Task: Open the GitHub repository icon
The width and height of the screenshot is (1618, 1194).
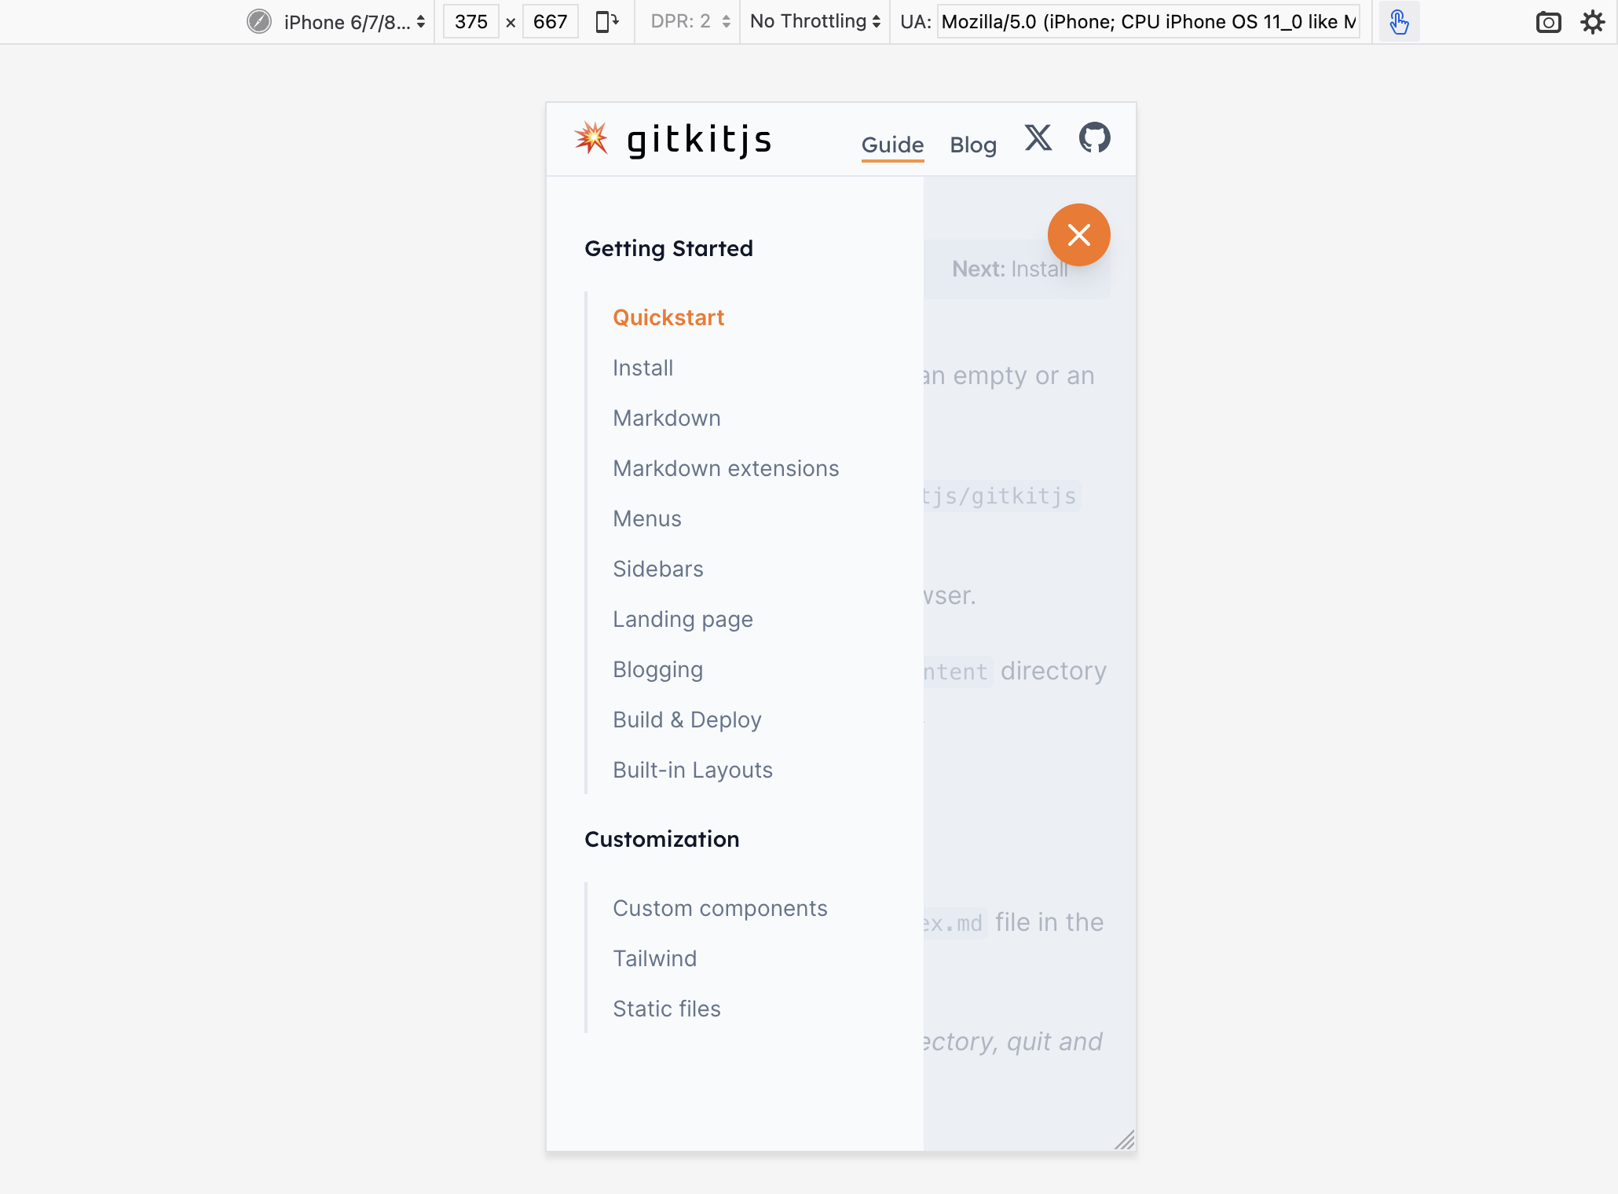Action: point(1094,137)
